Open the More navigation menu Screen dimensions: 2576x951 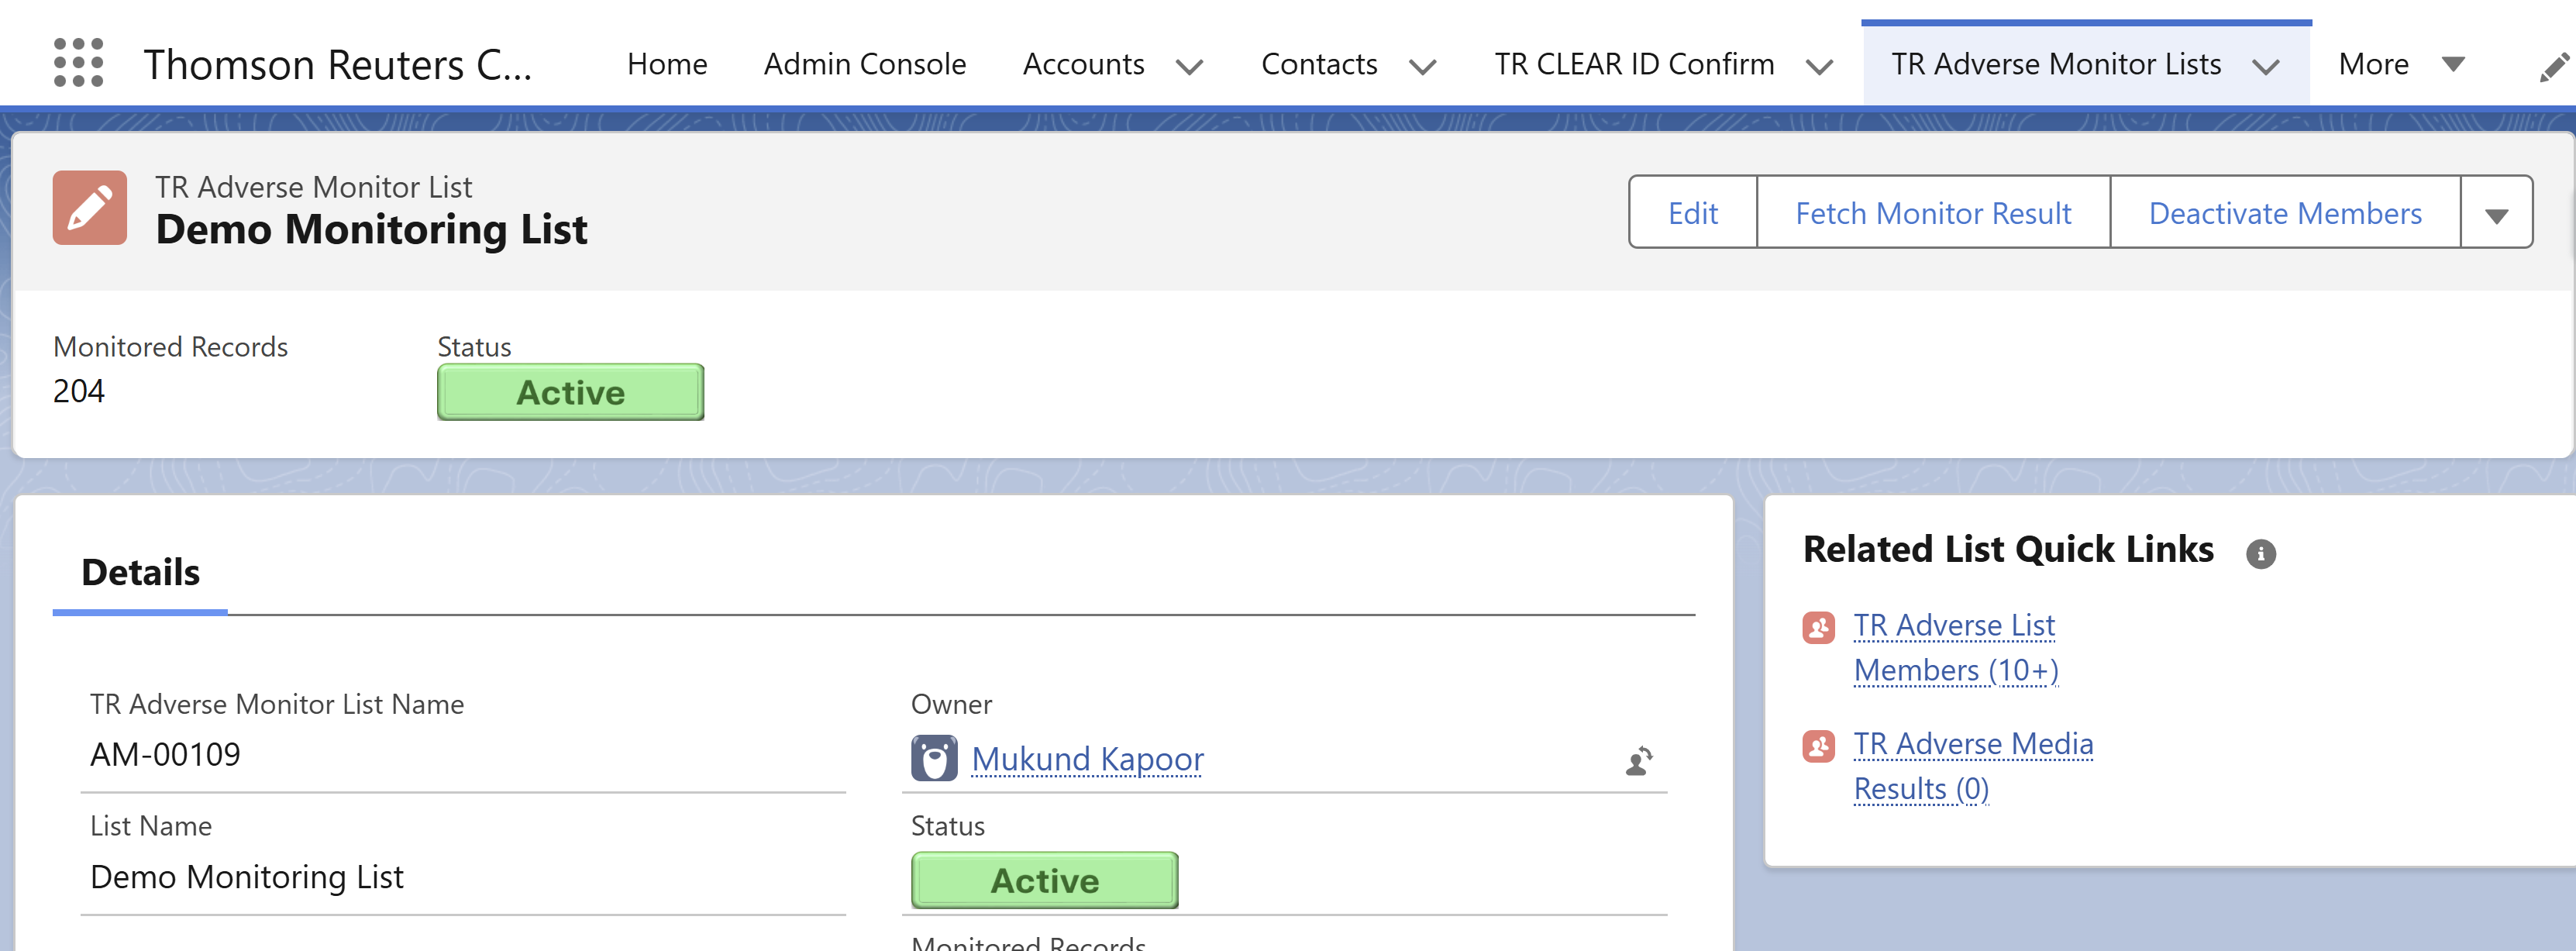point(2401,64)
